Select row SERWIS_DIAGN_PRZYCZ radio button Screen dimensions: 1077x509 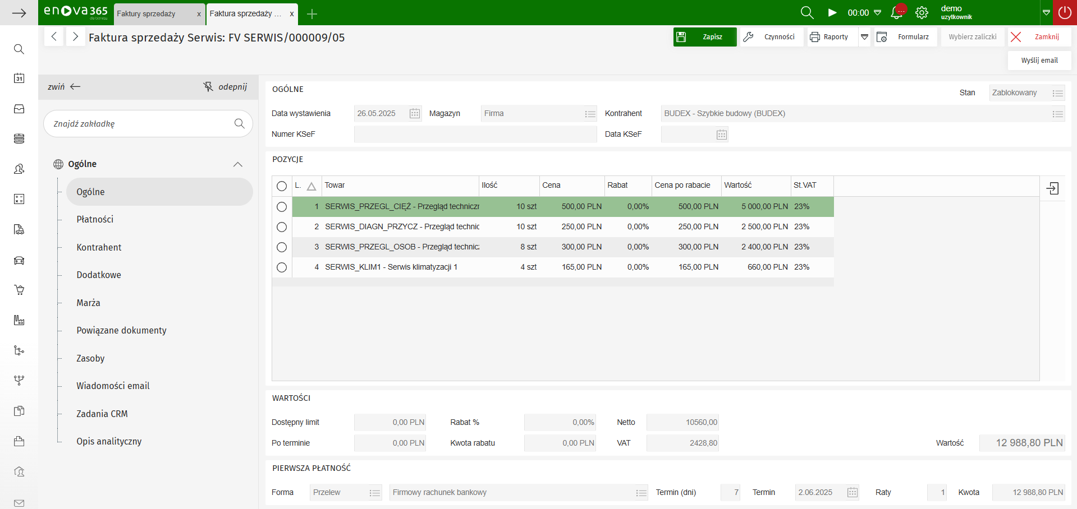282,227
